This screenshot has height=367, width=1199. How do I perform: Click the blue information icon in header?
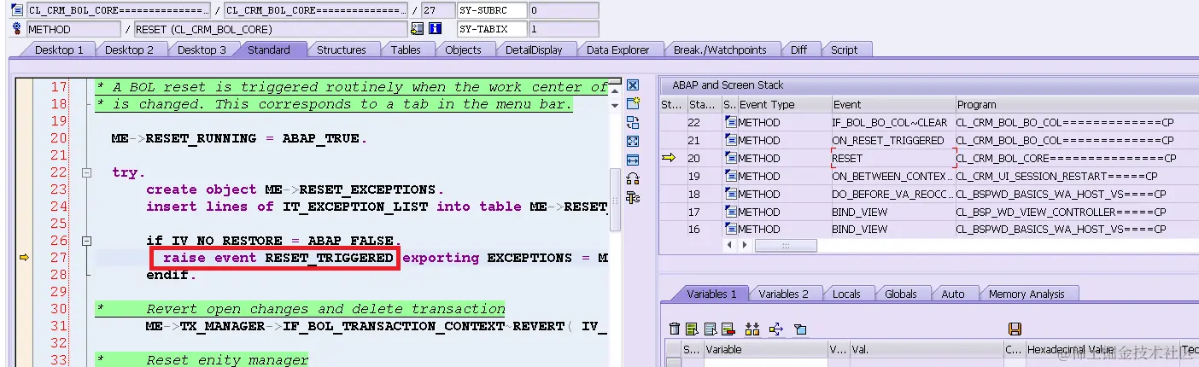pos(435,29)
